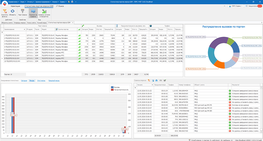Open the Уведомления notifications panel
This screenshot has width=263, height=141.
tap(253, 6)
